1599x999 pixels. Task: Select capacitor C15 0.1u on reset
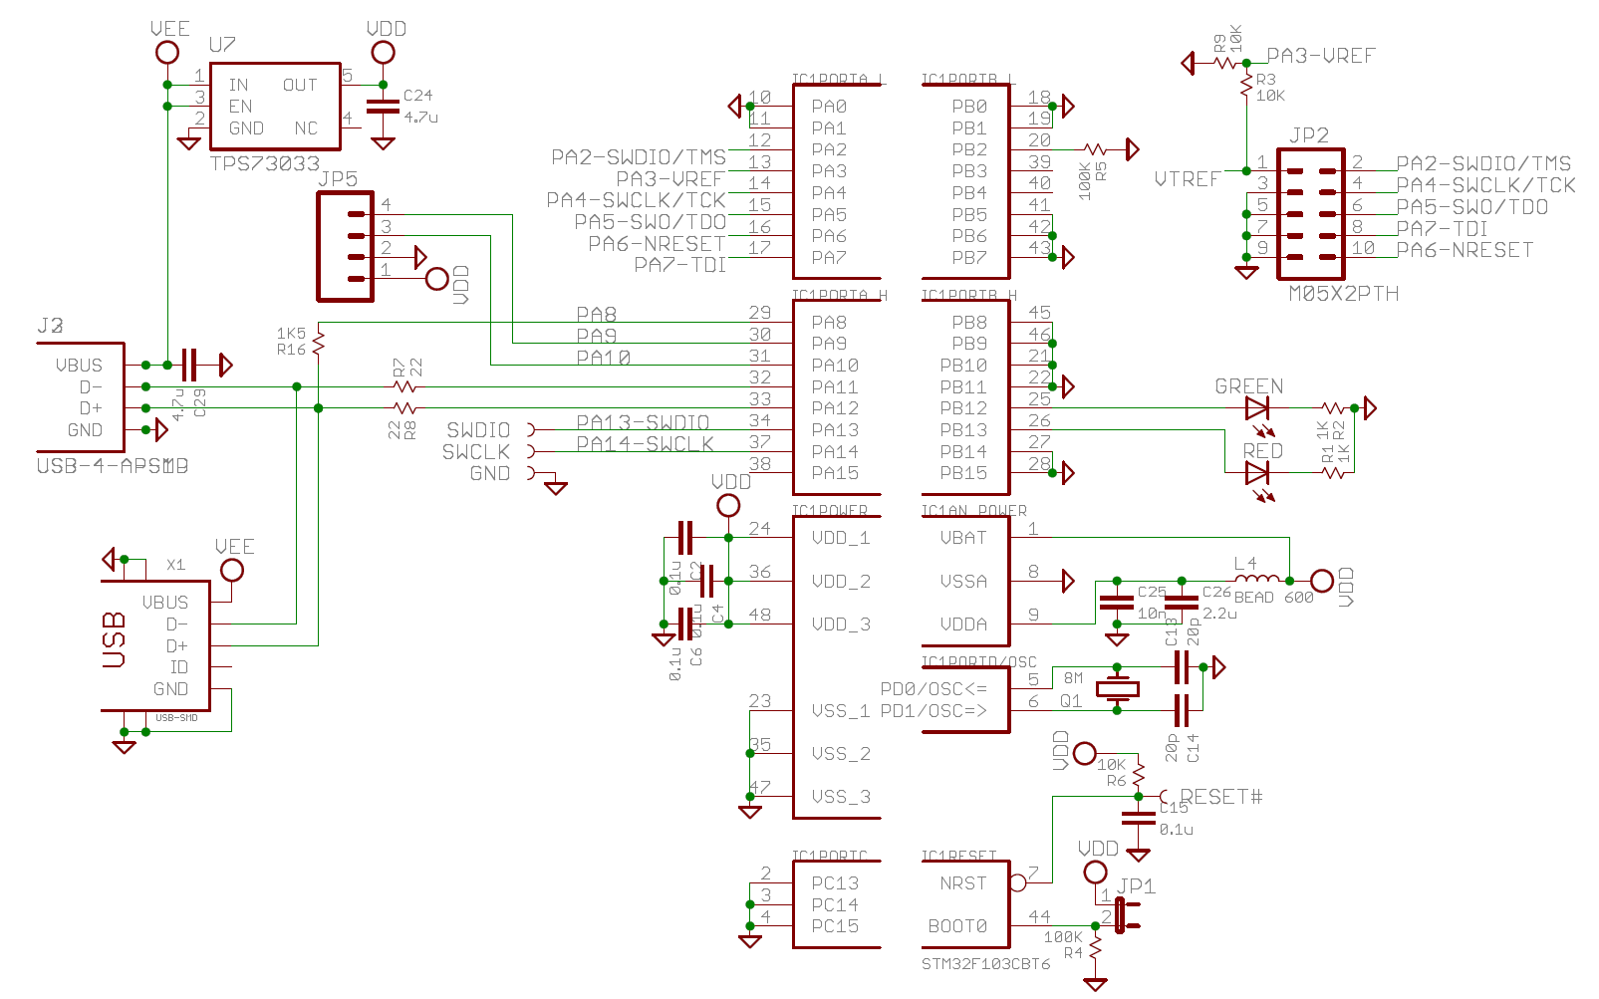click(x=1139, y=819)
